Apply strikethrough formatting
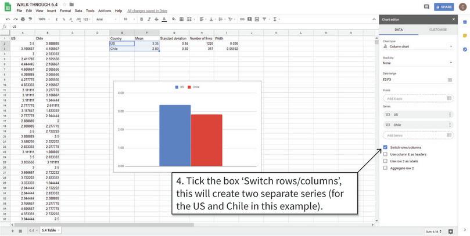470x236 pixels. (156, 19)
